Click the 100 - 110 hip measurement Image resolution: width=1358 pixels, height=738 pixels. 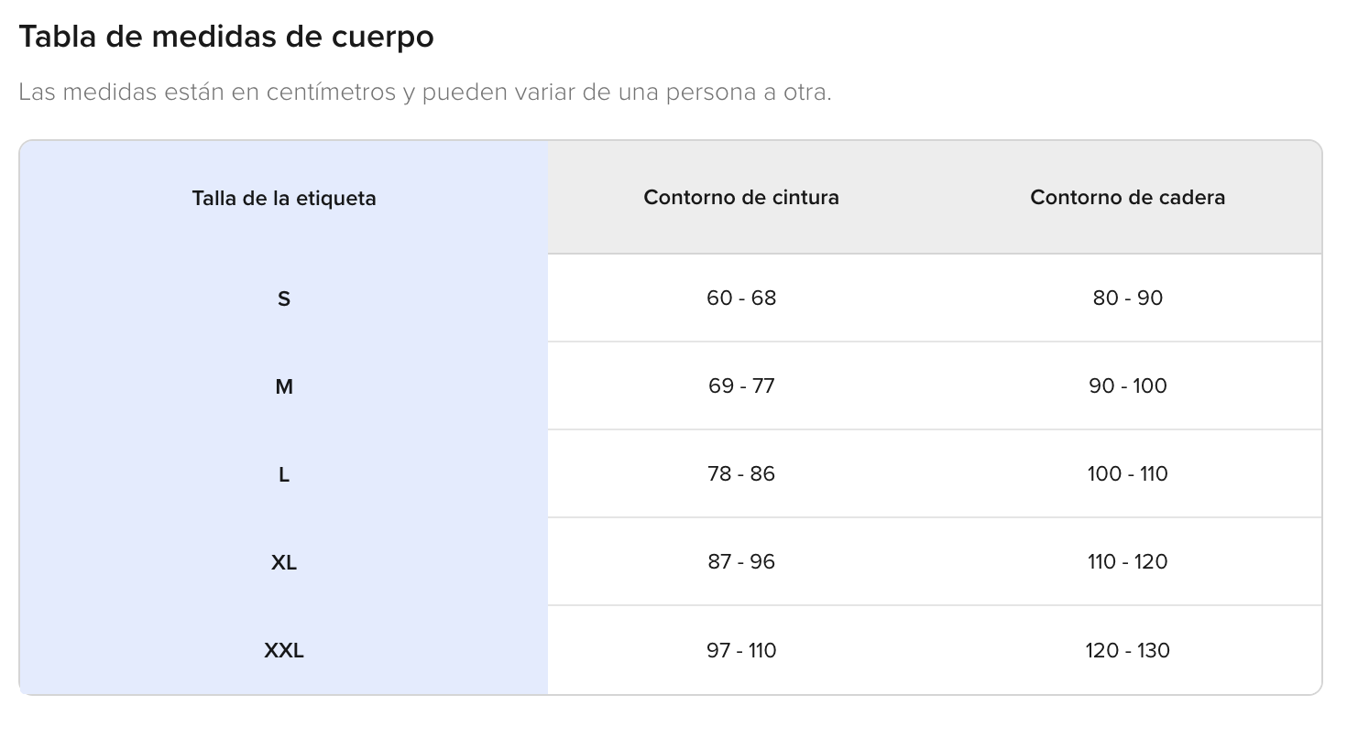coord(1127,473)
